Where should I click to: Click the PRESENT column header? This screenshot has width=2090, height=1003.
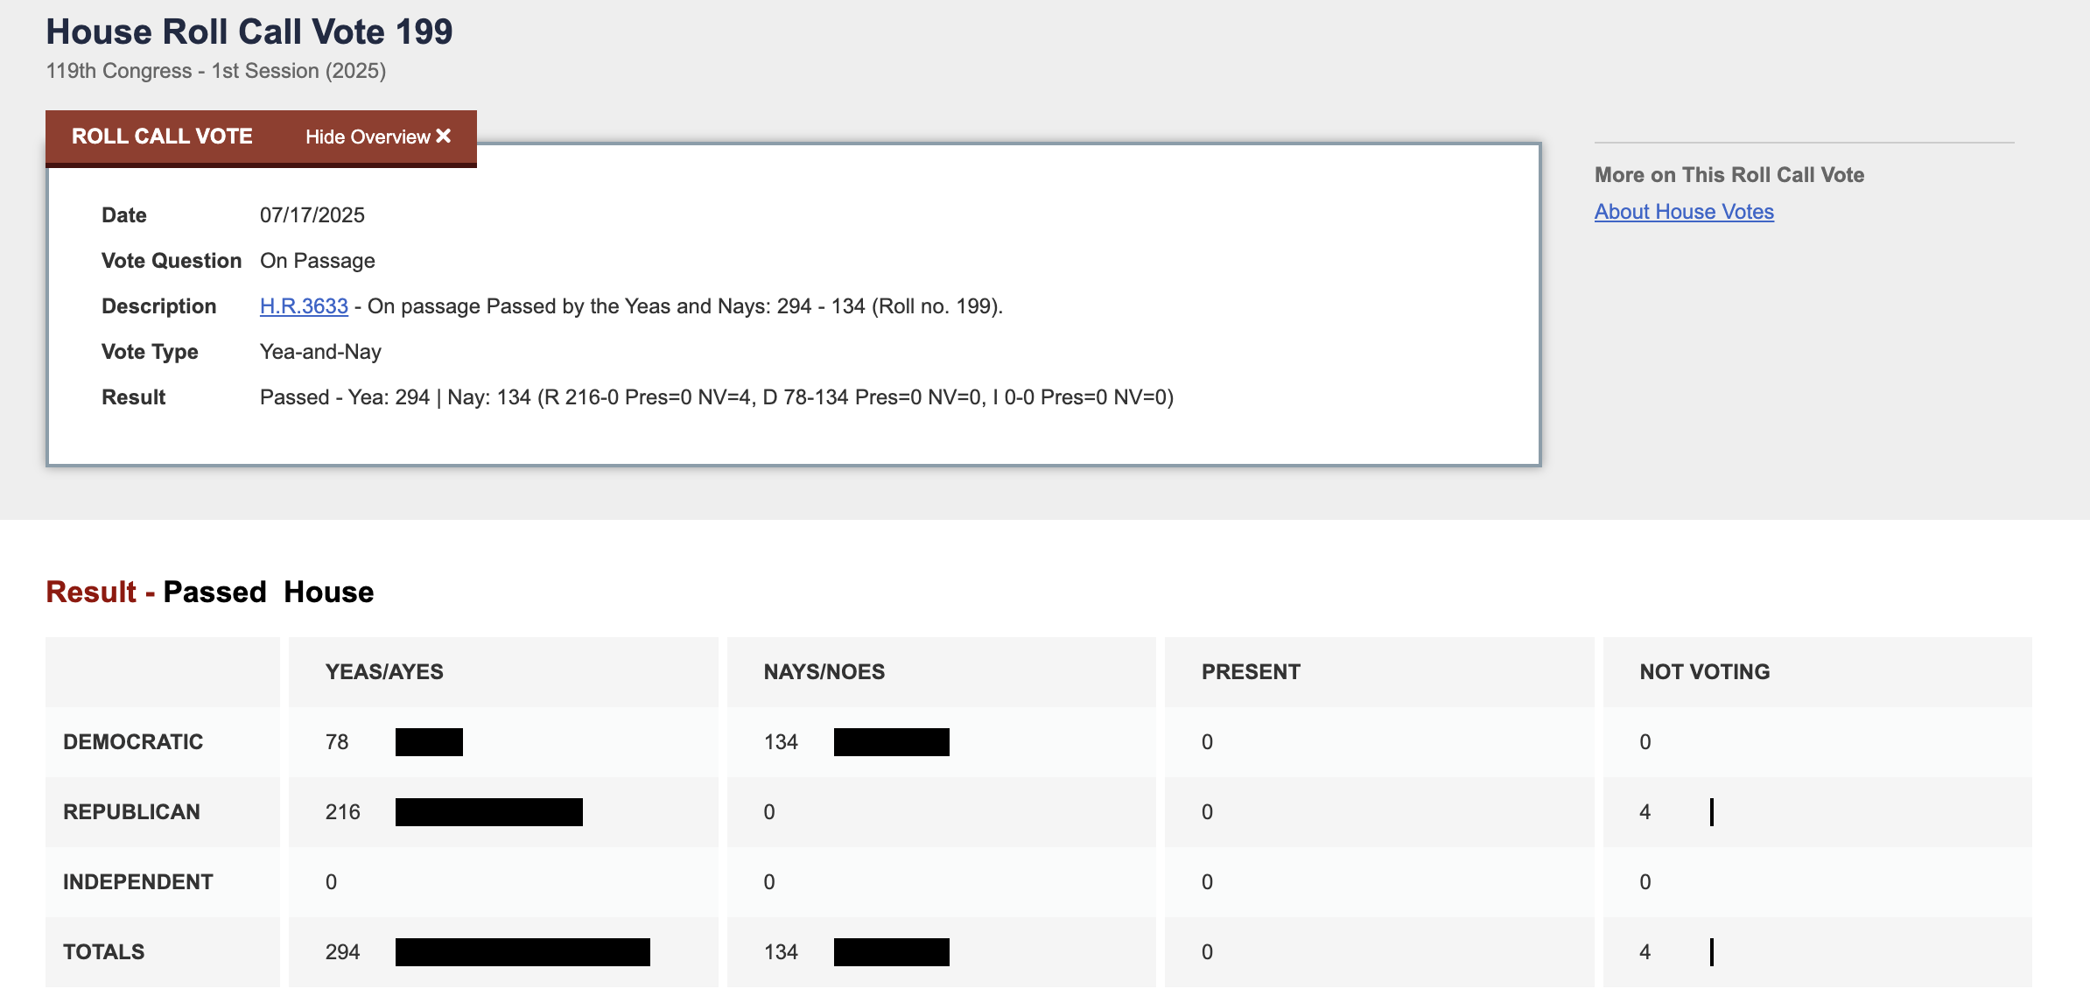click(1251, 672)
